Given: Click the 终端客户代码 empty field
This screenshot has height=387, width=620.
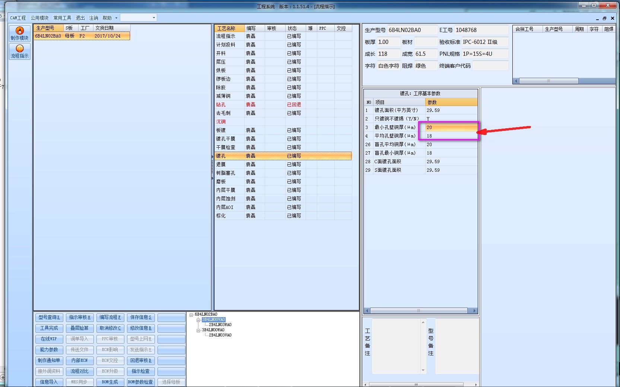Looking at the screenshot, I should [490, 66].
